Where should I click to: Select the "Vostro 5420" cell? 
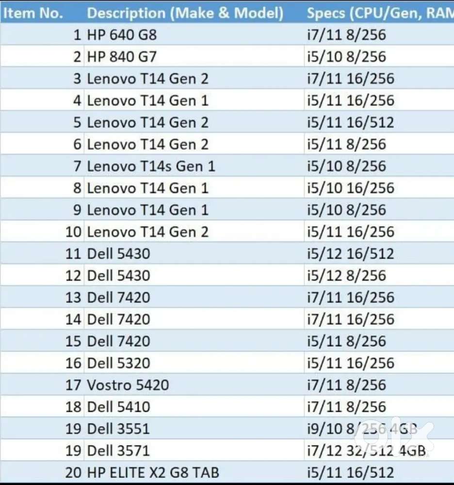click(128, 385)
